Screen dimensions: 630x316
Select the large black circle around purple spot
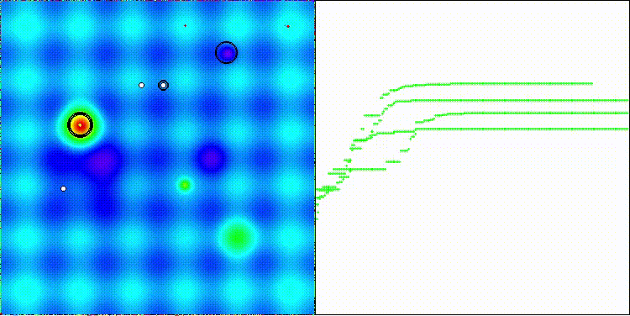[226, 53]
